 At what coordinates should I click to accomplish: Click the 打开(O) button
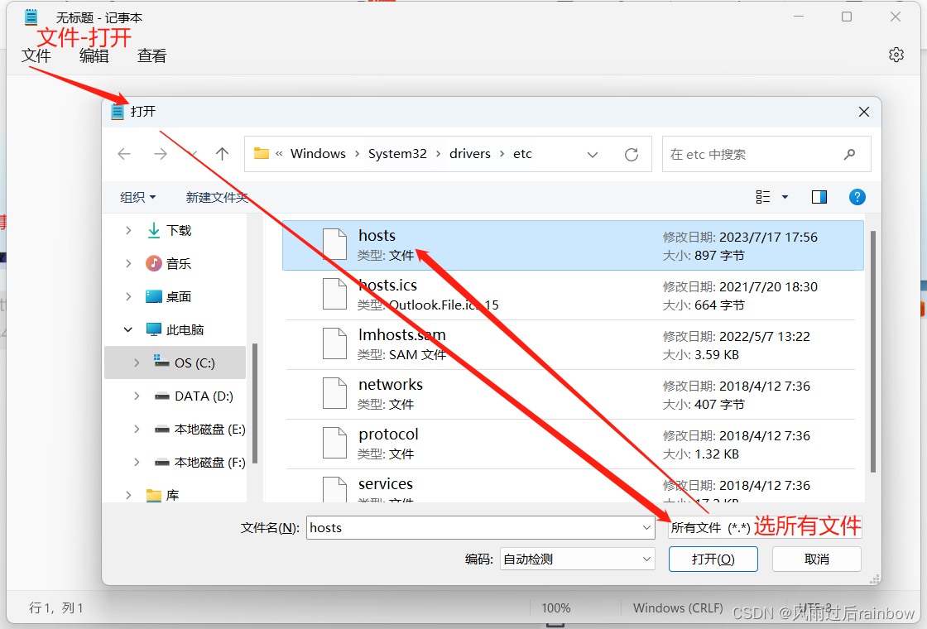pyautogui.click(x=713, y=559)
